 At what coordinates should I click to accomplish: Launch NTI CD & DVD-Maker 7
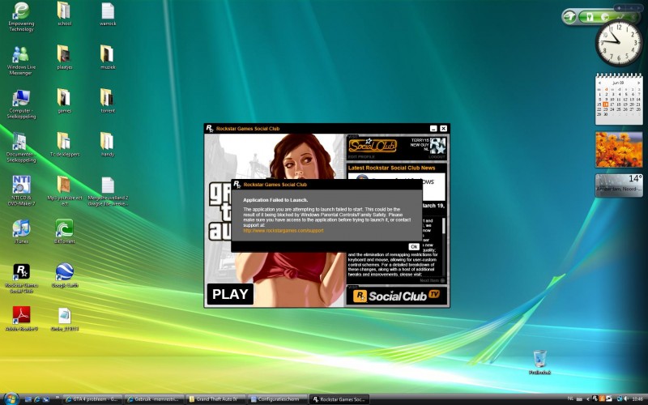(x=21, y=191)
